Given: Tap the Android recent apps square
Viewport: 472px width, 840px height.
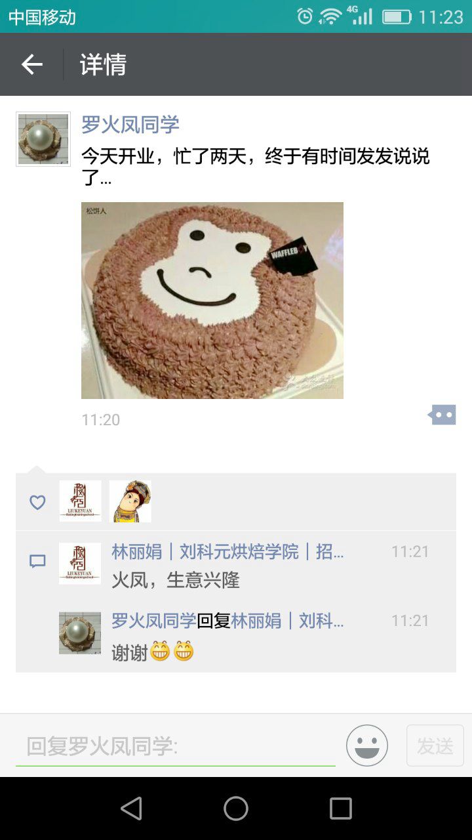Looking at the screenshot, I should (x=341, y=808).
